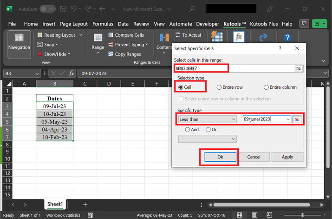Insert function via formula bar fx

(x=72, y=73)
